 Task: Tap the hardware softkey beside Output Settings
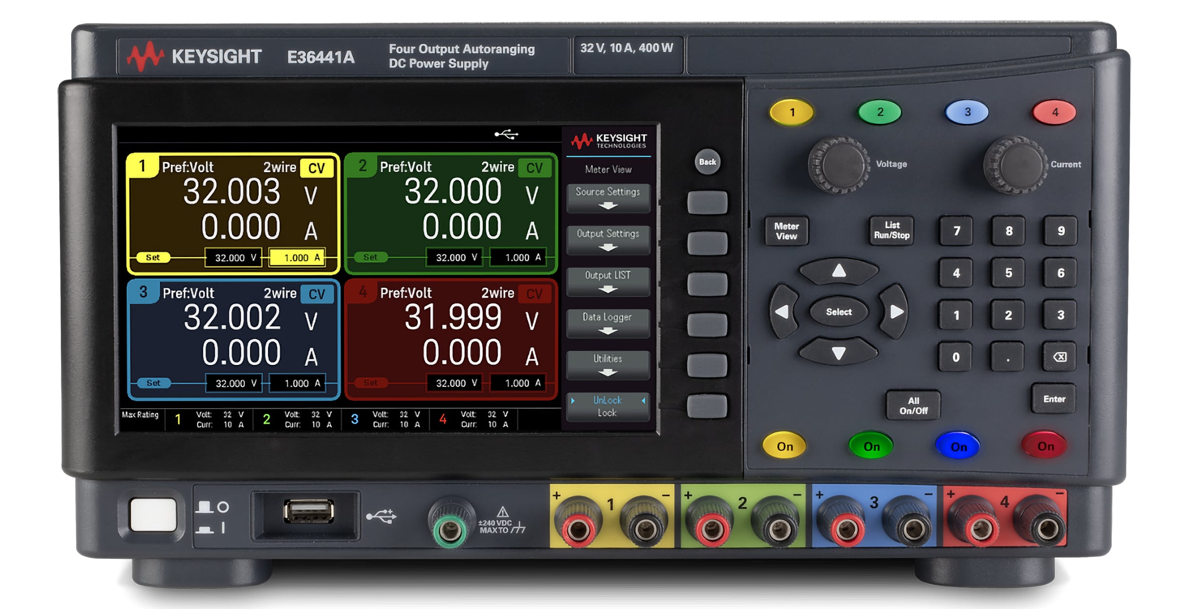(707, 243)
